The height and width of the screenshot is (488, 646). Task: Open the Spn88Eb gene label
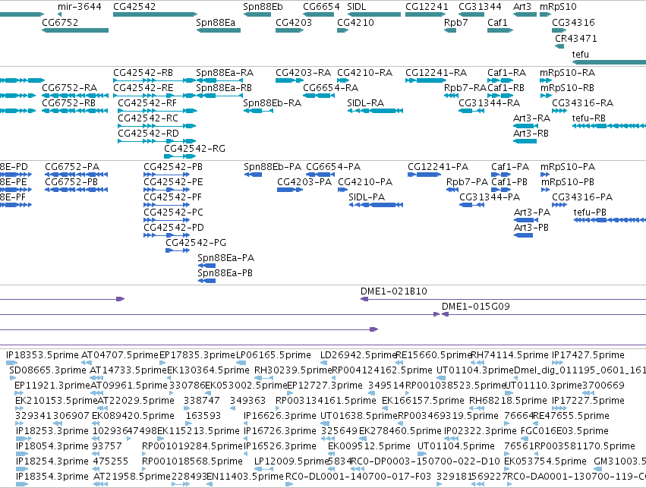(263, 7)
